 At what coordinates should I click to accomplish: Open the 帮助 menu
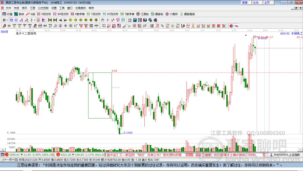pos(91,8)
